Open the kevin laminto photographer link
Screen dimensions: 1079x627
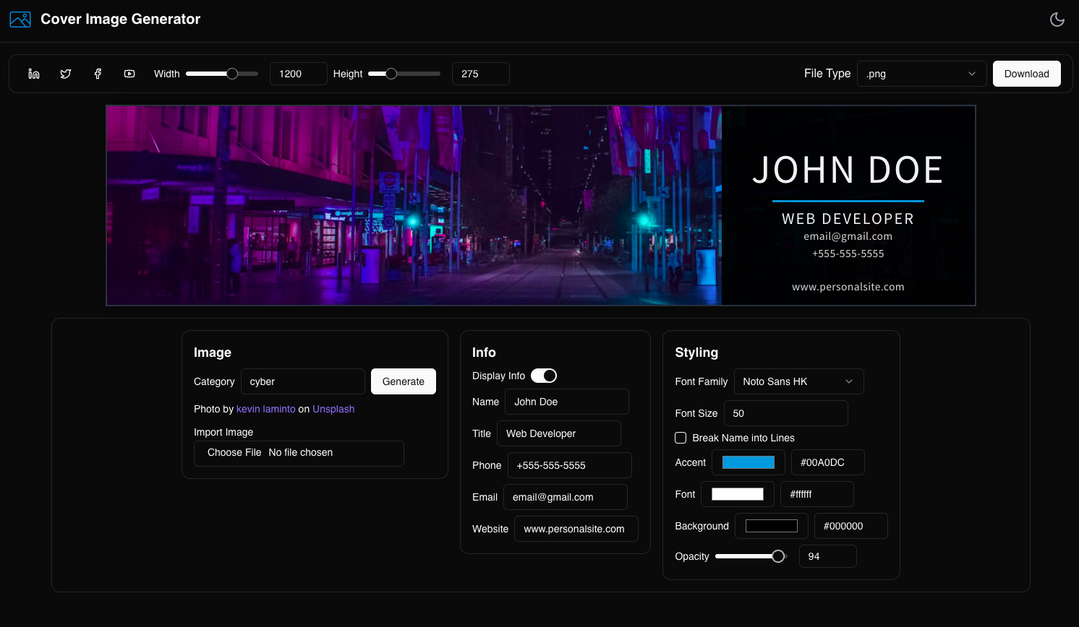click(x=266, y=409)
